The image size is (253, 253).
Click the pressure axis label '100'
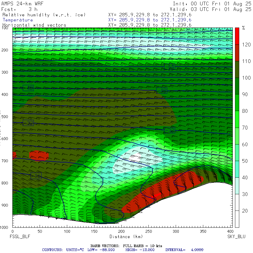coord(5,28)
